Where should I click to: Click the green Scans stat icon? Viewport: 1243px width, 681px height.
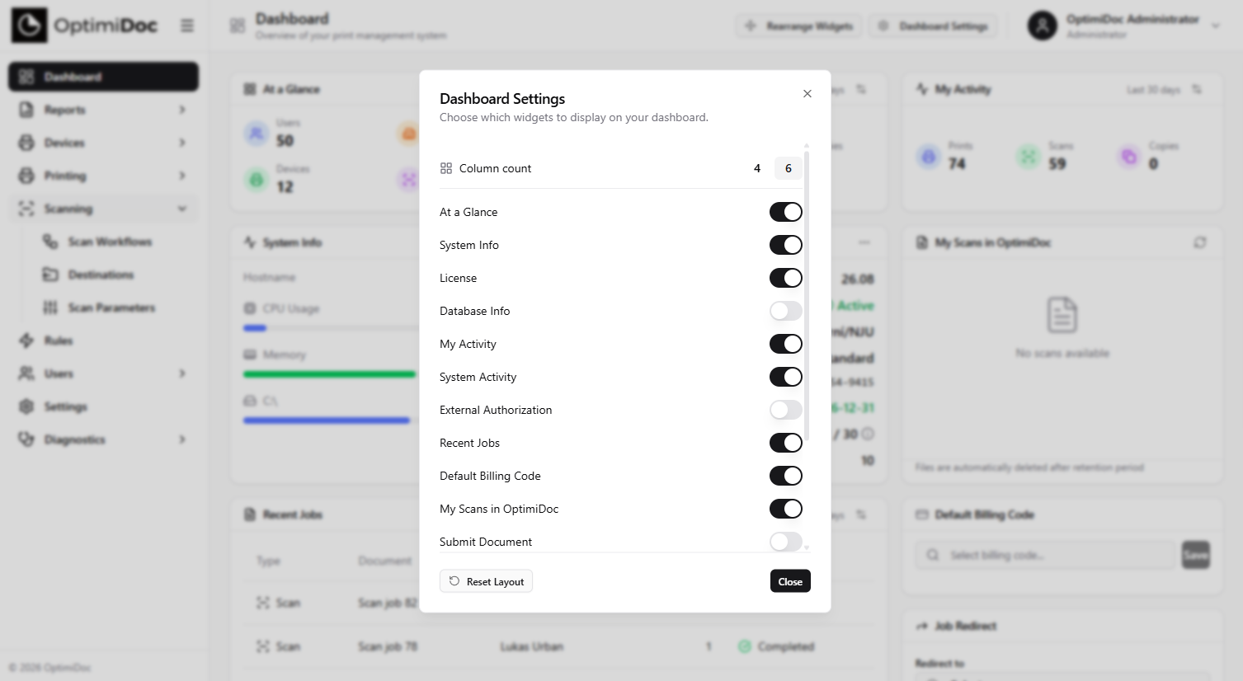1028,156
